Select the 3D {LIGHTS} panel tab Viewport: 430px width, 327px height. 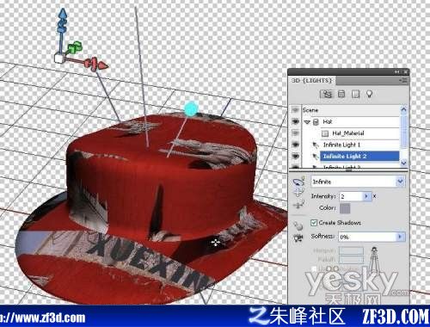click(312, 81)
